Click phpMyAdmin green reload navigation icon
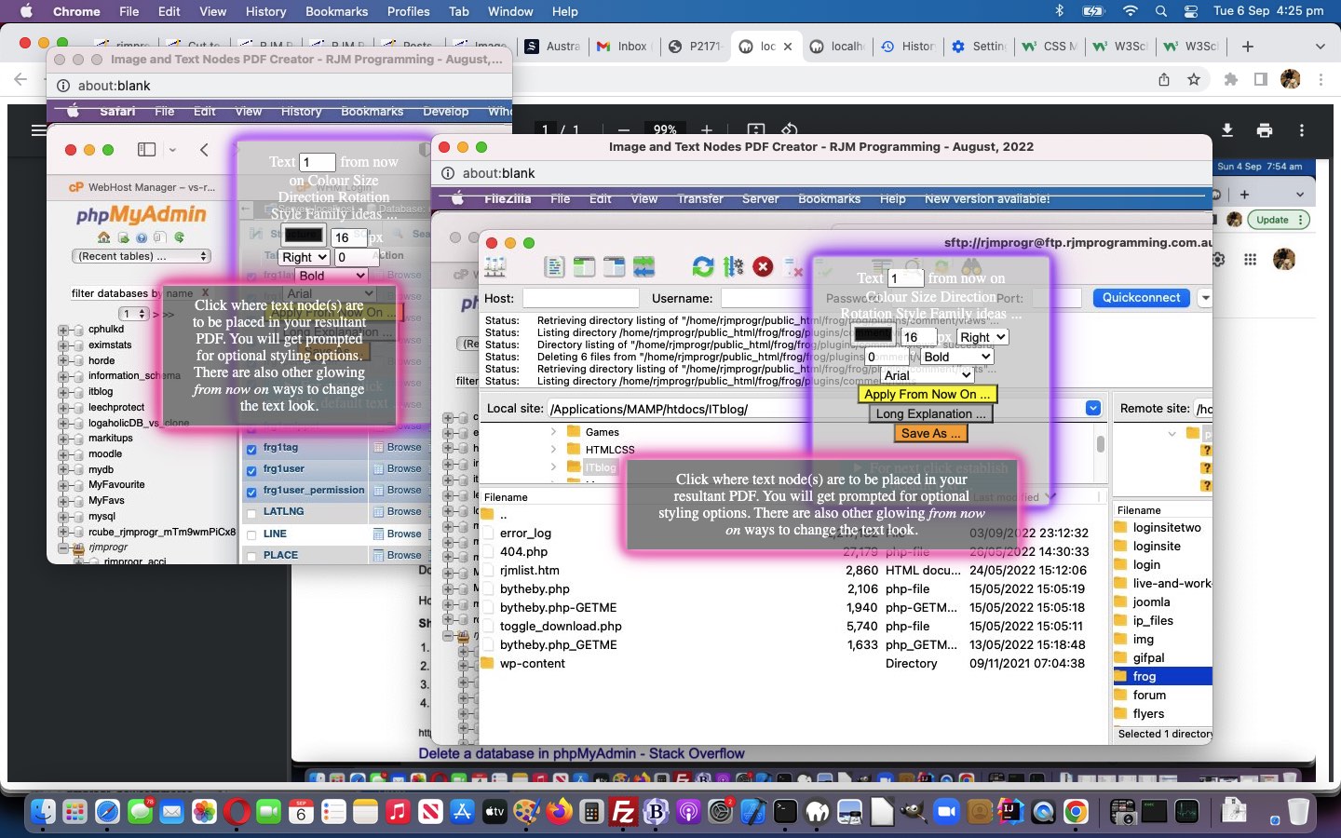Viewport: 1341px width, 838px height. [x=180, y=237]
